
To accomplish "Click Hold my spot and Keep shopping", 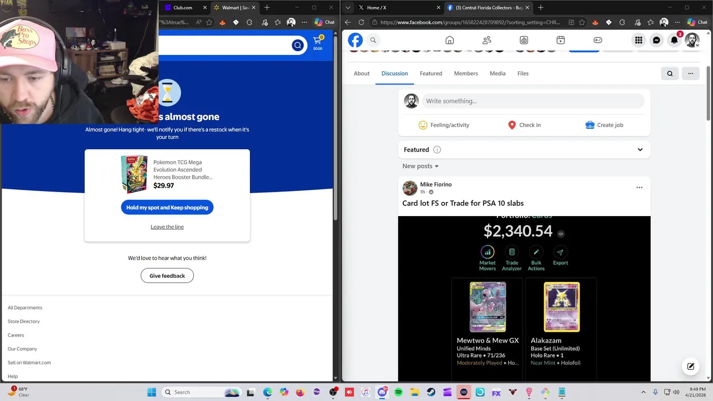I will (x=167, y=207).
